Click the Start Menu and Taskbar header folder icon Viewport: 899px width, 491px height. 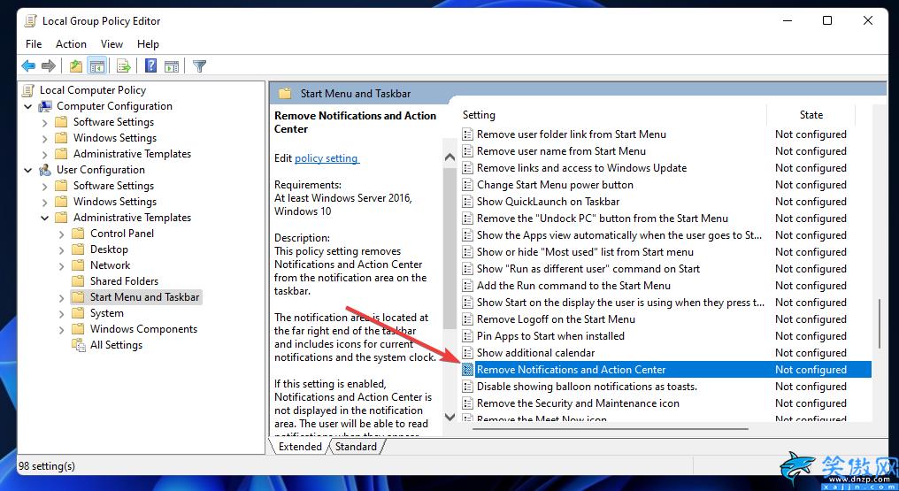pyautogui.click(x=285, y=94)
